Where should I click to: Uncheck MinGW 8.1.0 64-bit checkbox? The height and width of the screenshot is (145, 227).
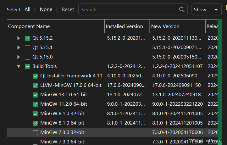(35, 123)
